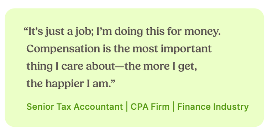Click the word thing starting third line
The height and width of the screenshot is (131, 267).
(x=40, y=67)
